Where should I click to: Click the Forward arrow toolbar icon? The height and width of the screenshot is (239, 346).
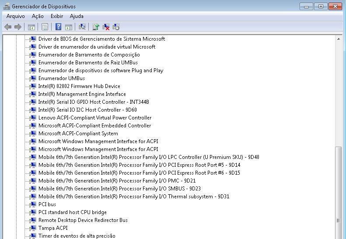(18, 27)
